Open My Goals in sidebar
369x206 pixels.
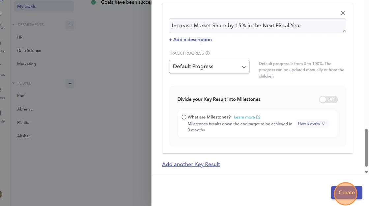coord(27,6)
